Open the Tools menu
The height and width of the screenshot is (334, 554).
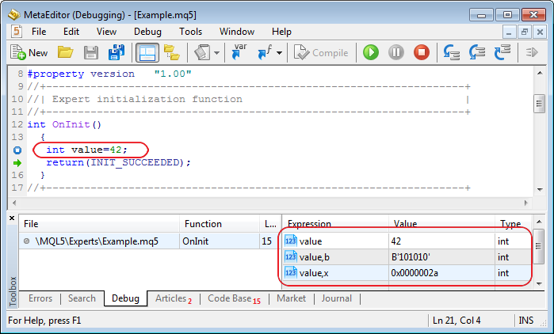coord(191,32)
